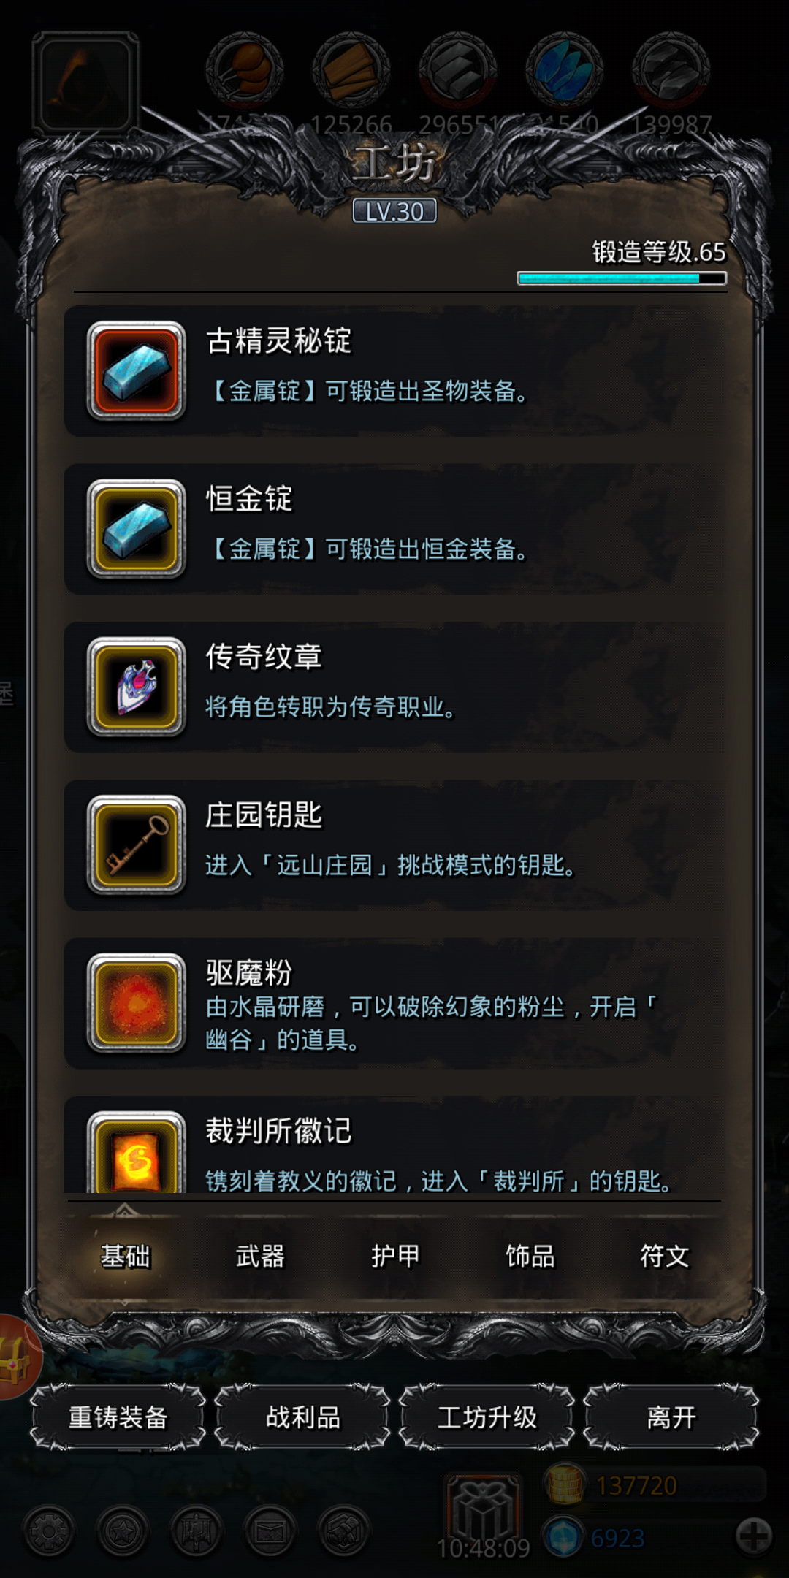Screen dimensions: 789x1578
Task: Choose the 传奇纹章 emblem icon
Action: coord(136,686)
